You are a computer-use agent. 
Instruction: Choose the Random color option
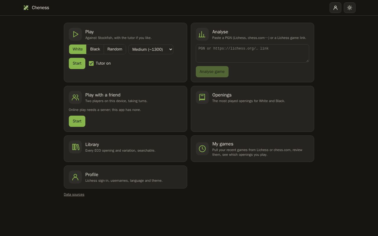click(x=115, y=49)
